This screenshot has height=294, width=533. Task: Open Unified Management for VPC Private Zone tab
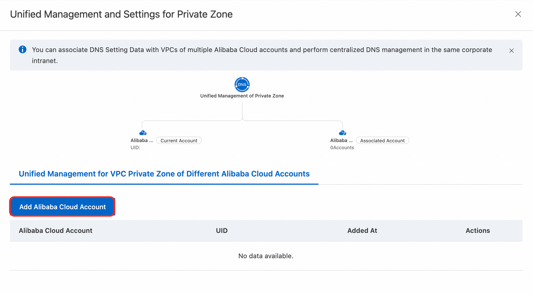click(164, 174)
